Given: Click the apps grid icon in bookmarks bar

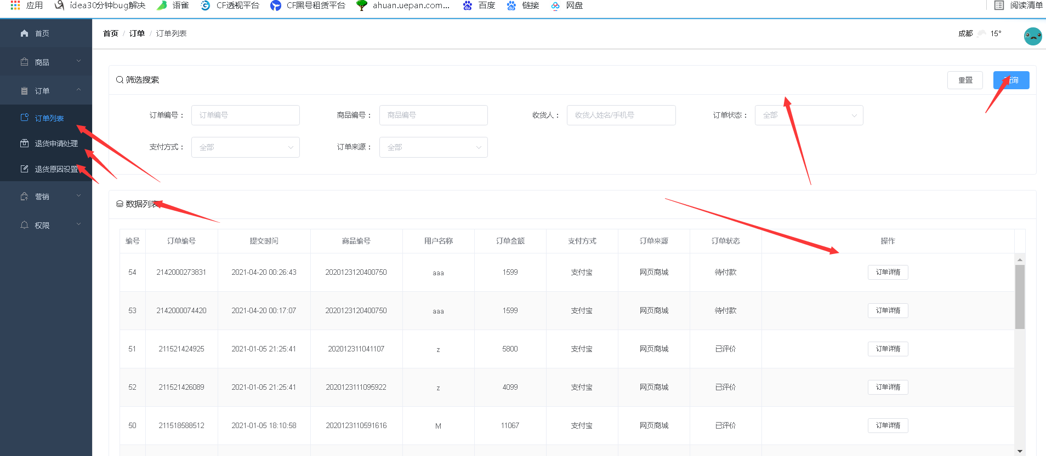Looking at the screenshot, I should (x=15, y=5).
